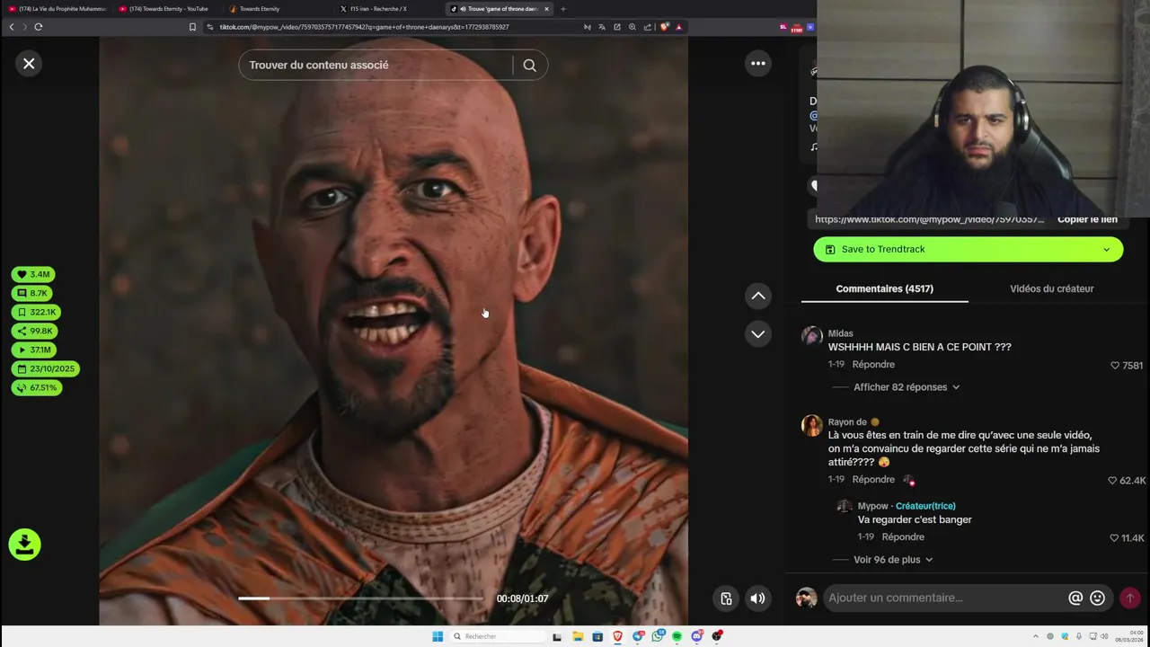
Task: Open the emoji picker smiley icon
Action: click(x=1097, y=598)
